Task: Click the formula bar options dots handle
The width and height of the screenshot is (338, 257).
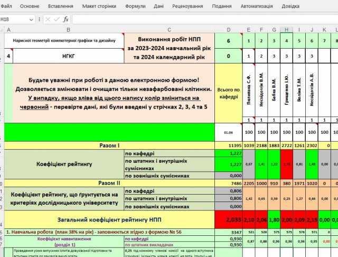Action: pyautogui.click(x=39, y=20)
